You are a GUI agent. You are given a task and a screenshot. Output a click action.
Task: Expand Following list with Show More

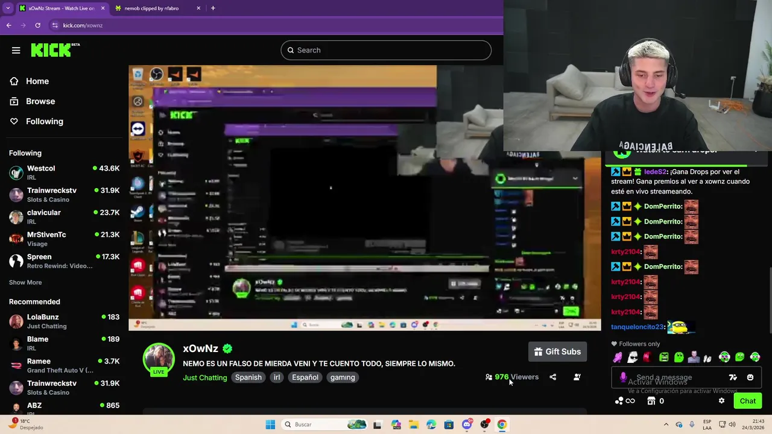(x=25, y=282)
